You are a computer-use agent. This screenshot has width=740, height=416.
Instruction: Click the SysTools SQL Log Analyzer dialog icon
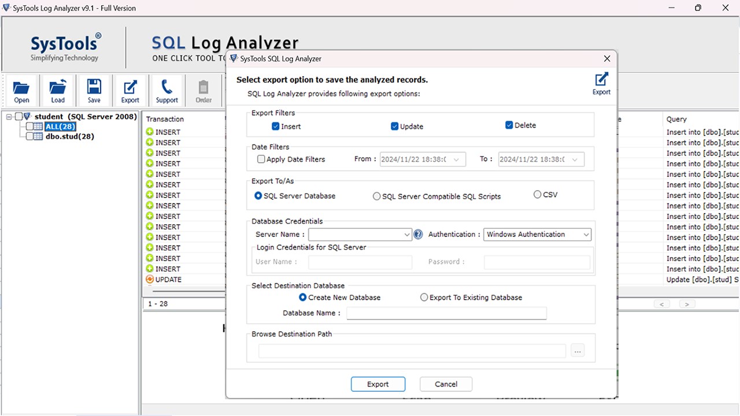point(234,58)
